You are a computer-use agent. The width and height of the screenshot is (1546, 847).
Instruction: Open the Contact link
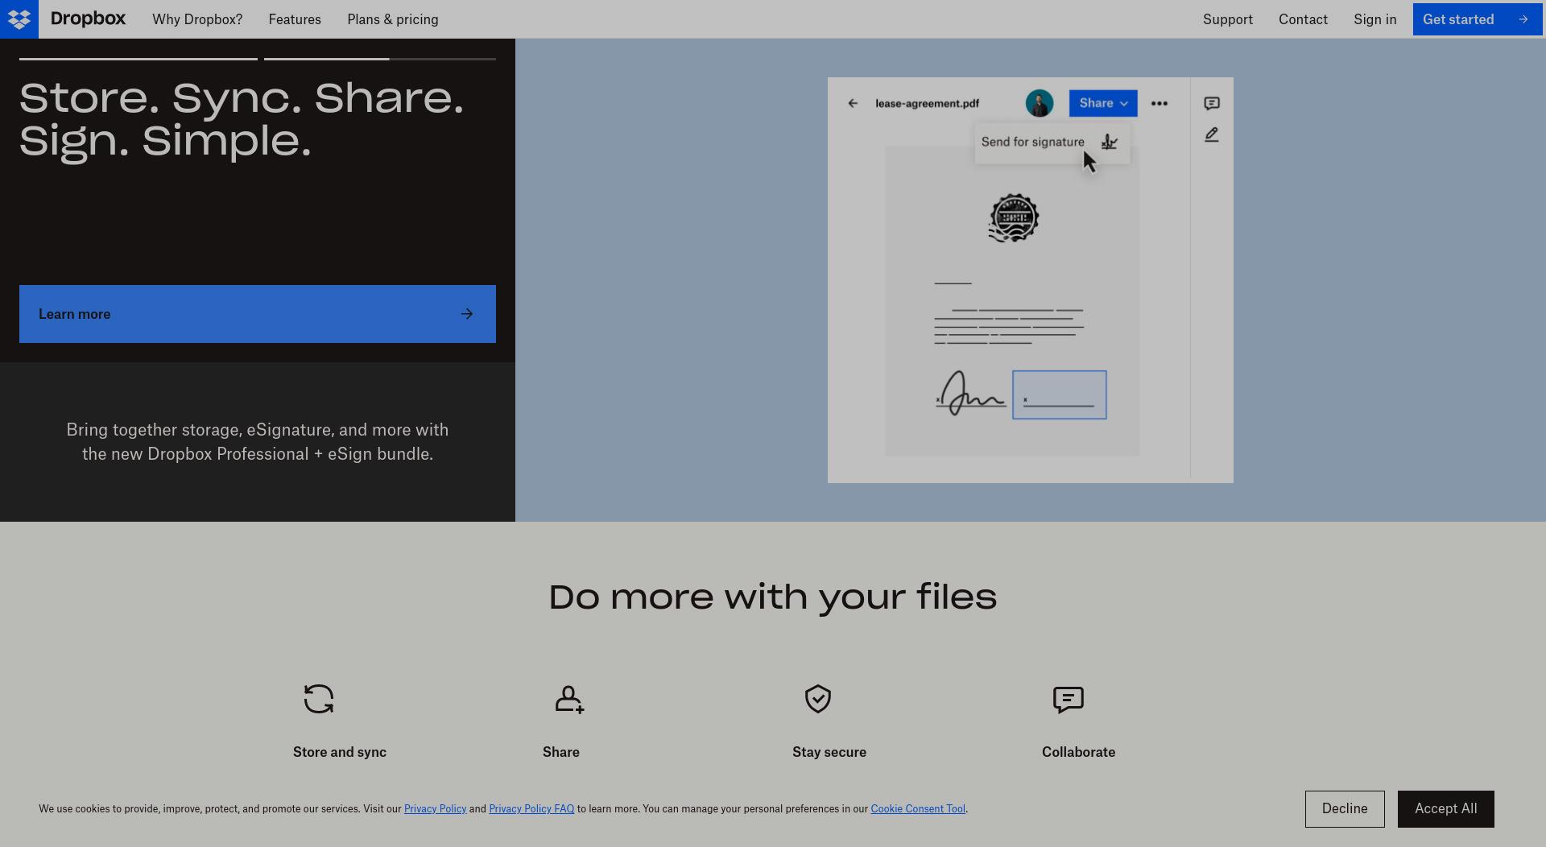1303,19
